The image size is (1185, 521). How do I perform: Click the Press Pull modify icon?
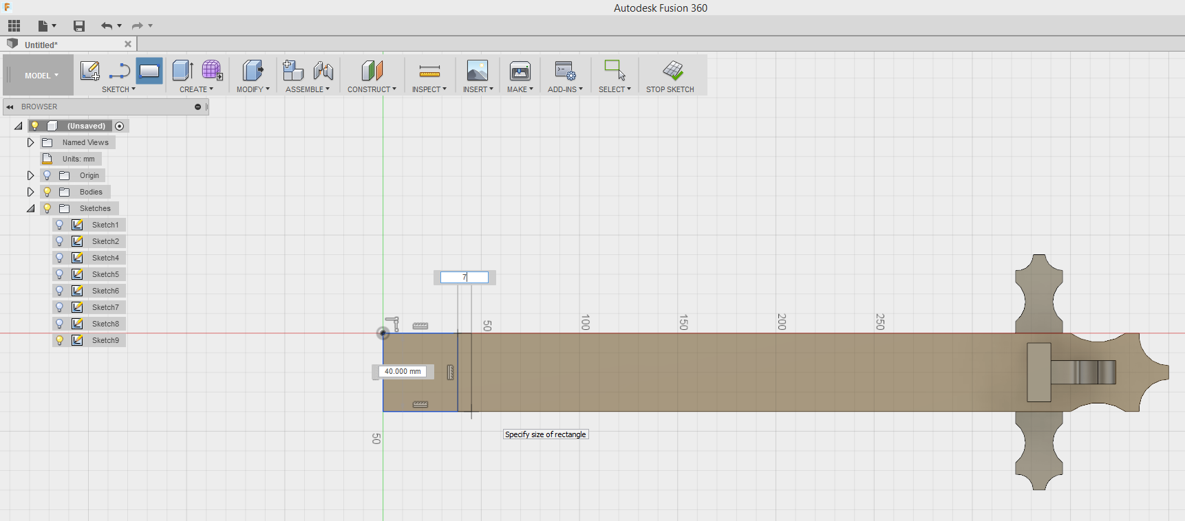click(253, 70)
